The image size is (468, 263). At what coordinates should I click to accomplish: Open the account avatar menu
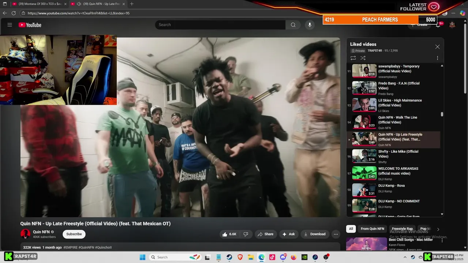452,25
